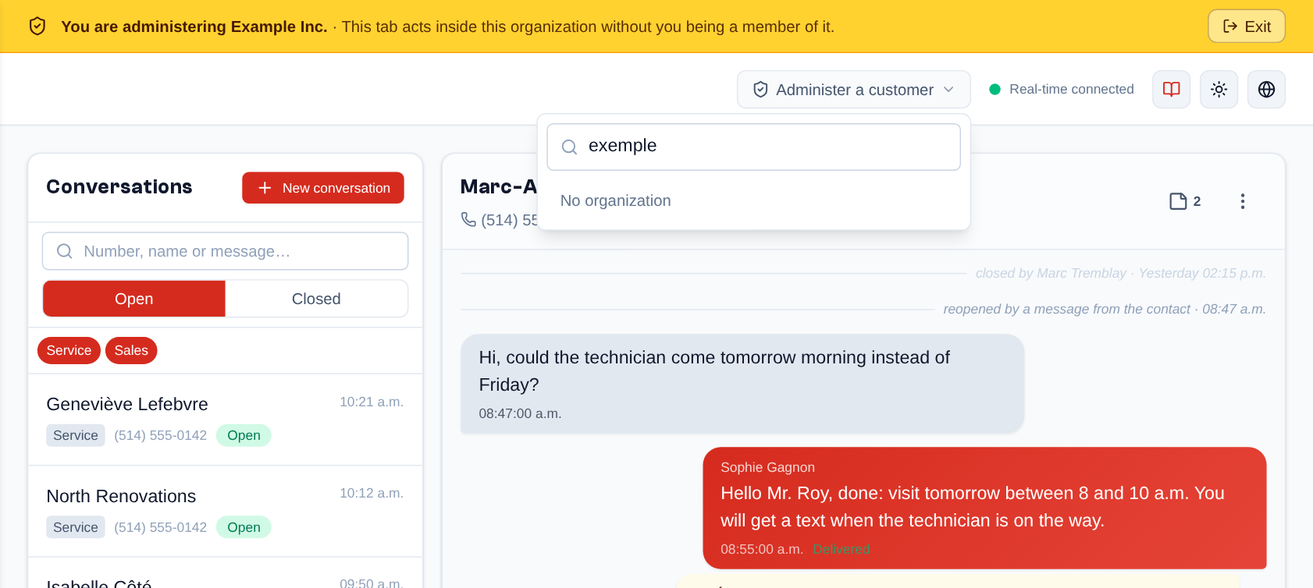Open the notes icon showing 2
This screenshot has width=1313, height=588.
[x=1185, y=201]
